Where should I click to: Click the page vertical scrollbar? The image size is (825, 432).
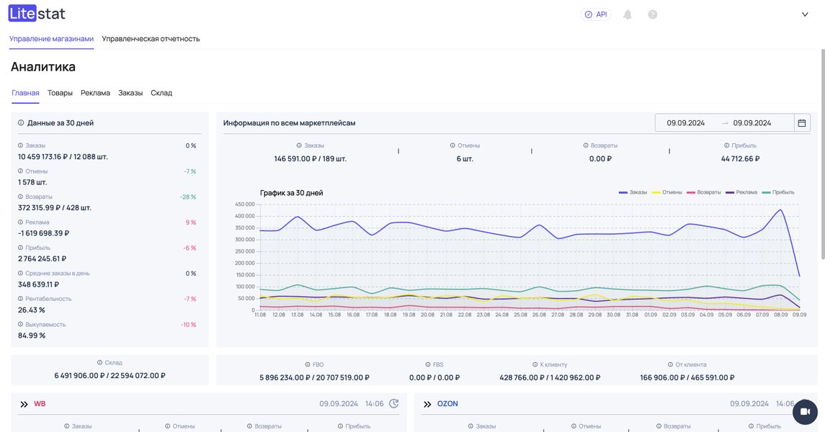[823, 153]
